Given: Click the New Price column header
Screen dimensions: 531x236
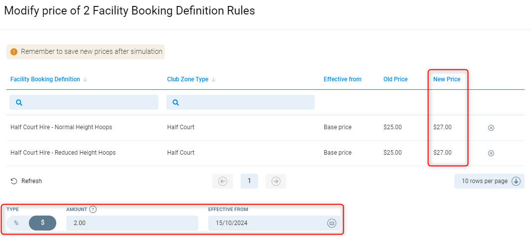Looking at the screenshot, I should point(447,79).
